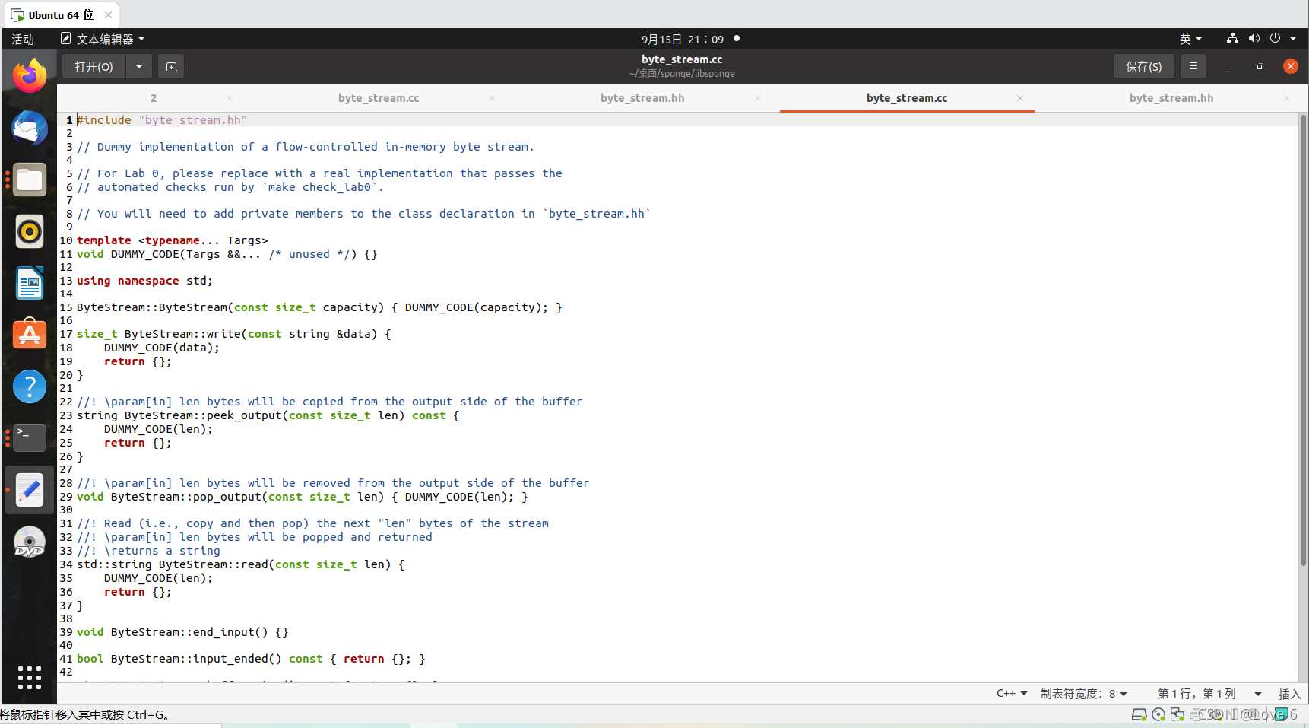Expand the system menu arrow in top bar
Screen dimensions: 1309x728
(x=1293, y=39)
